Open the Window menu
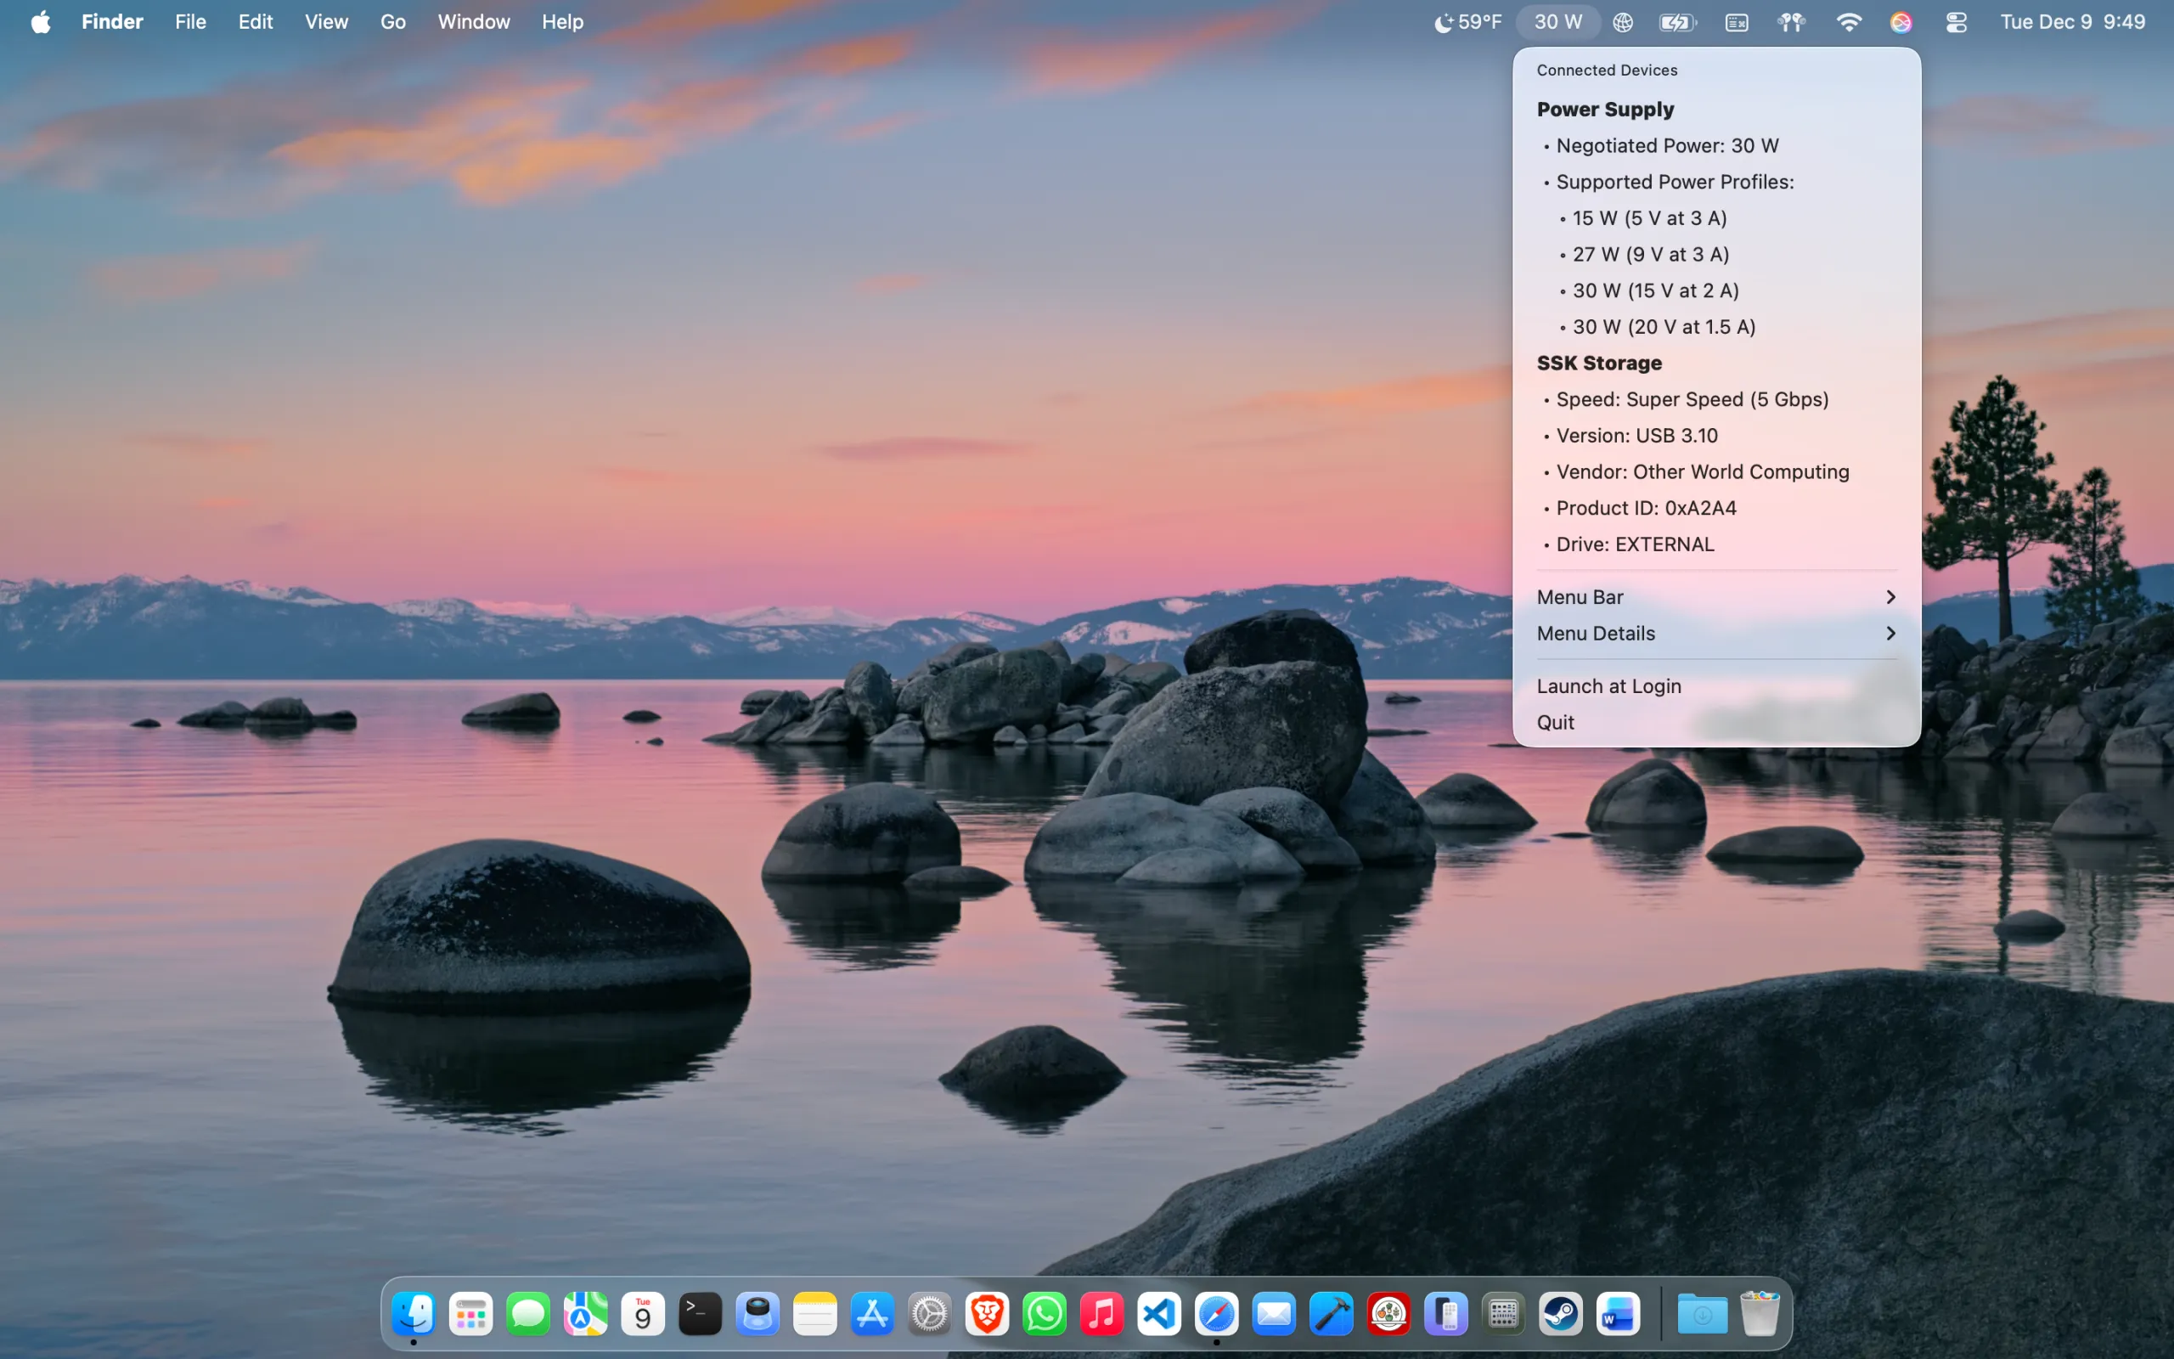 pyautogui.click(x=473, y=21)
